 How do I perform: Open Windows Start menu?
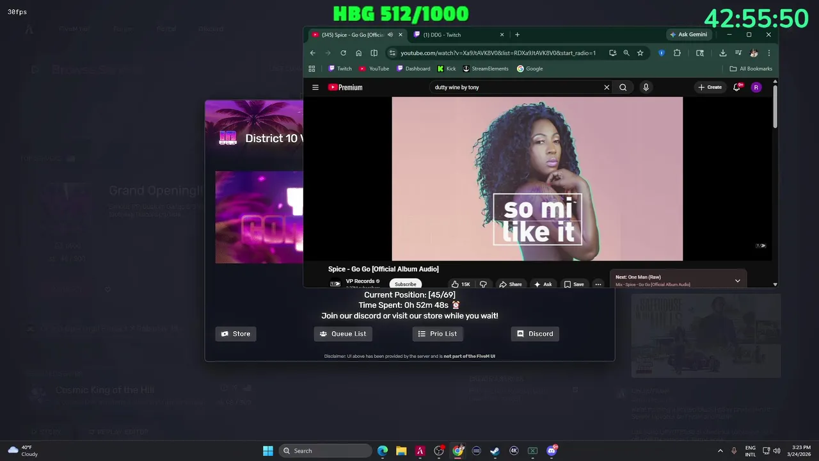tap(268, 451)
